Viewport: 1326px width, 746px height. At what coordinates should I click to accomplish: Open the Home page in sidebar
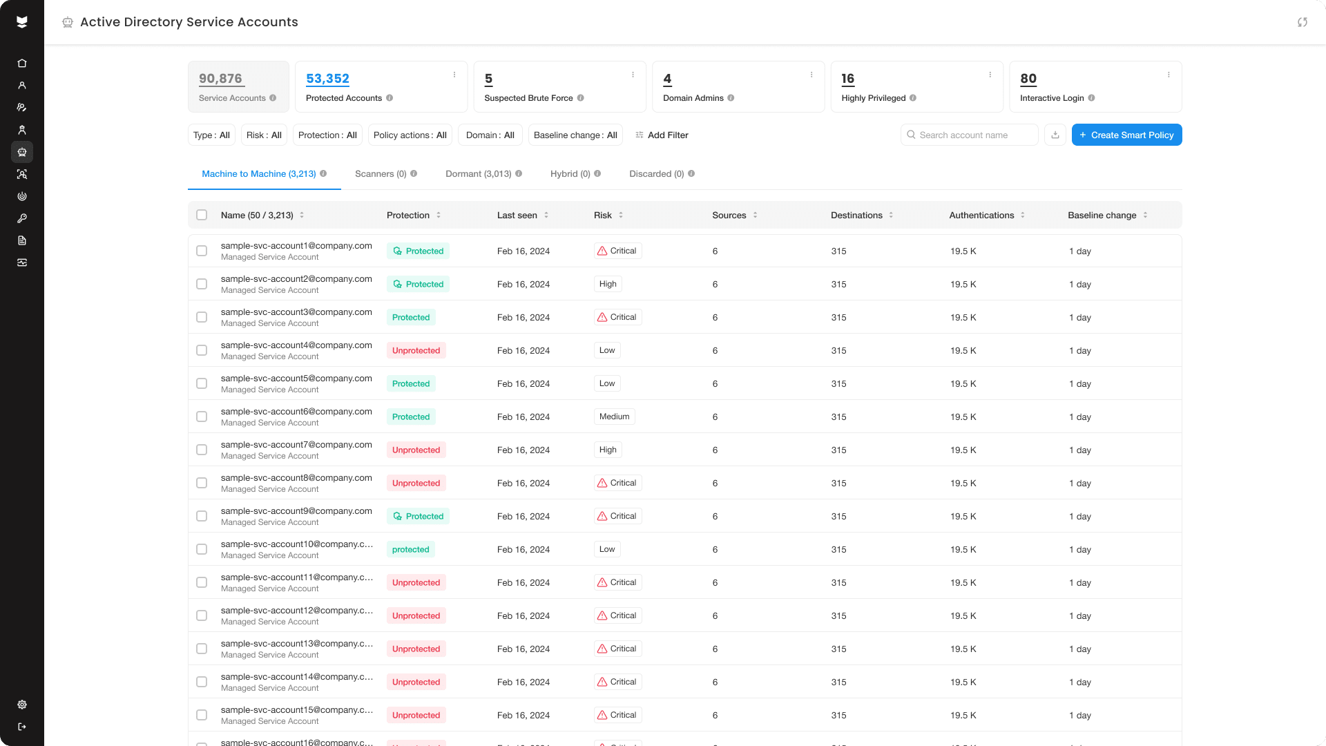point(22,64)
